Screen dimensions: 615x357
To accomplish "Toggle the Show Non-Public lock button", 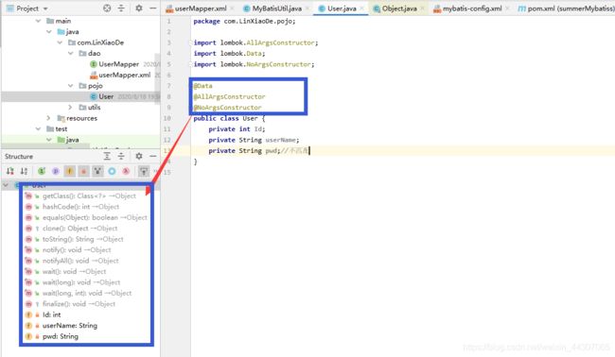I will click(83, 171).
